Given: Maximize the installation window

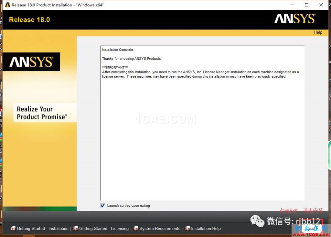Looking at the screenshot, I should coord(306,5).
